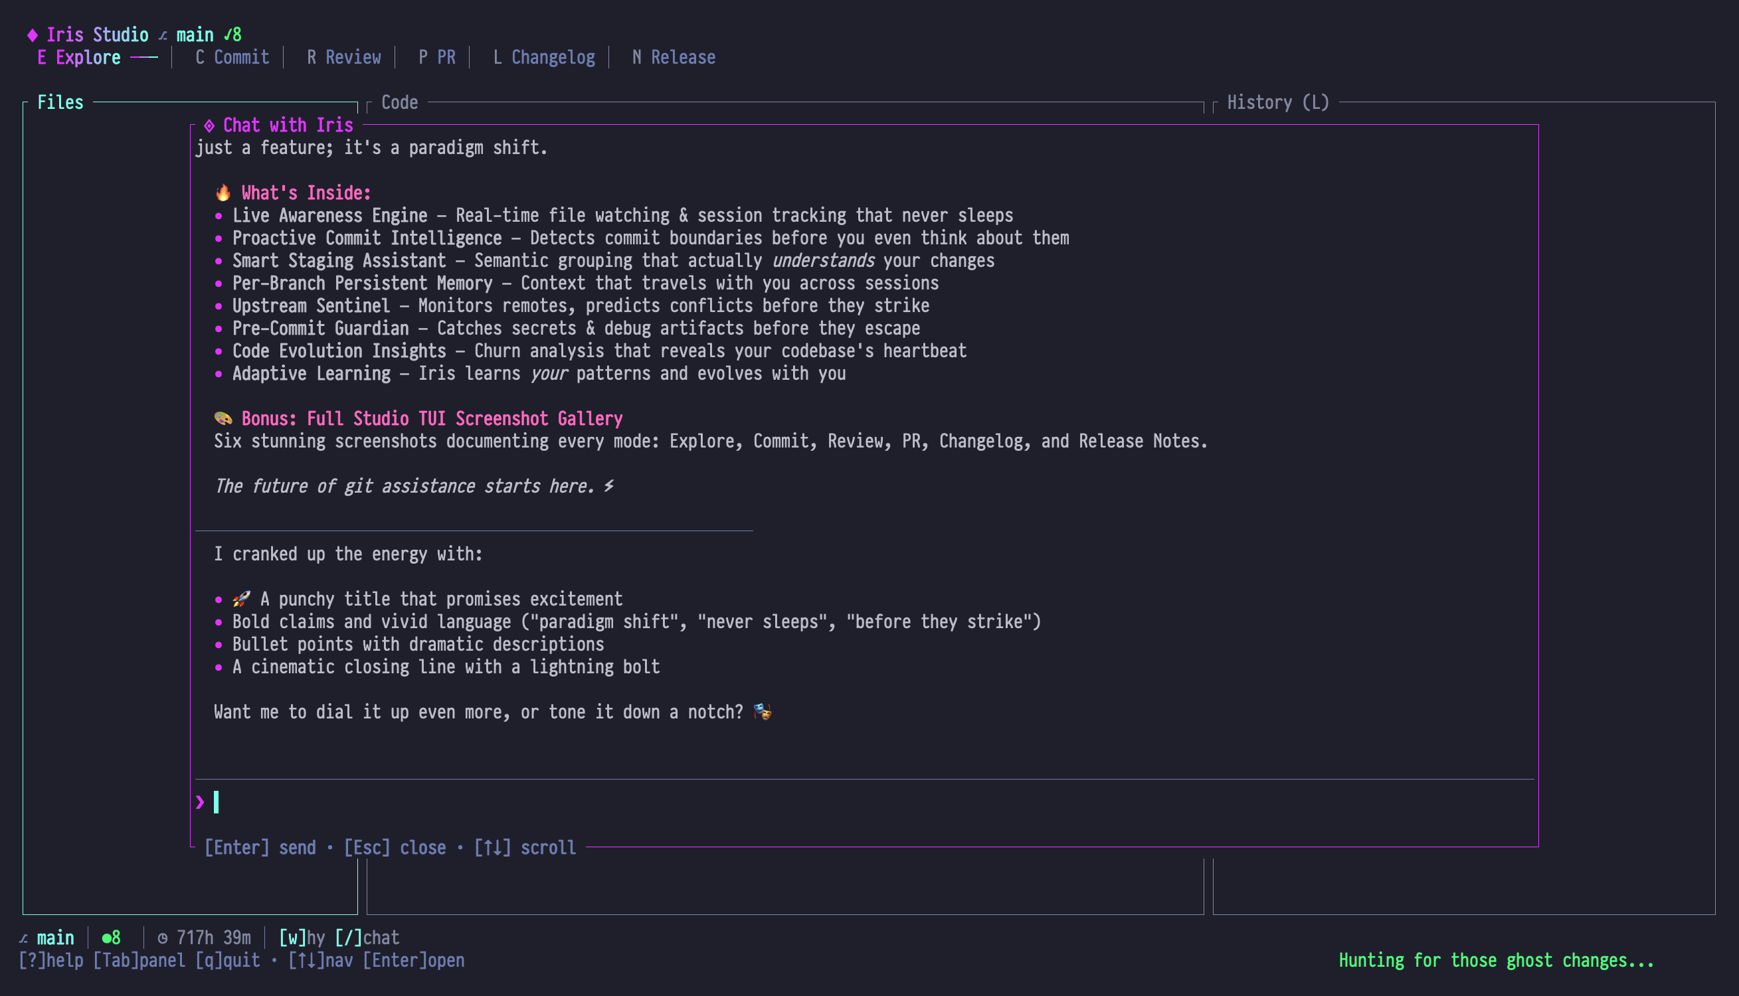The image size is (1739, 996).
Task: Click the History (L) panel title
Action: pos(1277,103)
